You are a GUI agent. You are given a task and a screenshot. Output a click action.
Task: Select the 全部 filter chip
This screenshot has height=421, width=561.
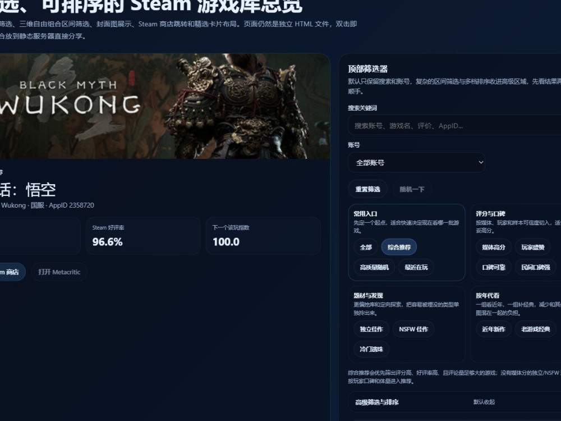click(366, 247)
